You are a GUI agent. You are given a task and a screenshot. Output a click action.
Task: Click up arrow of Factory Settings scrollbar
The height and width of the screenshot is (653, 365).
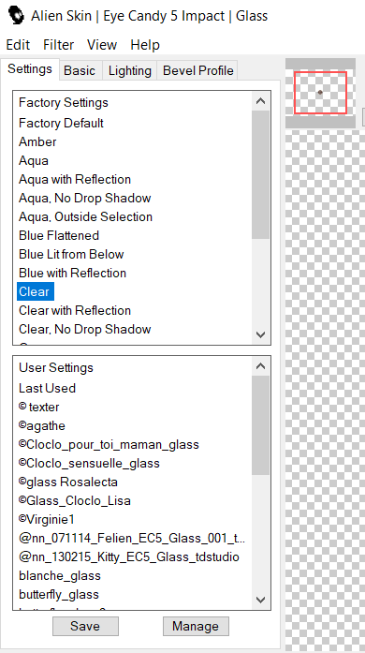pyautogui.click(x=260, y=101)
